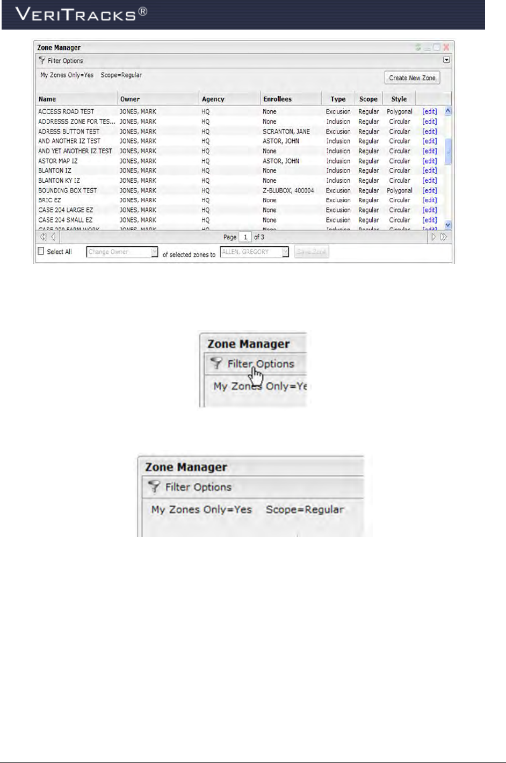
Task: Open edit link for AND ANOTHER IZ TEST
Action: pyautogui.click(x=430, y=141)
